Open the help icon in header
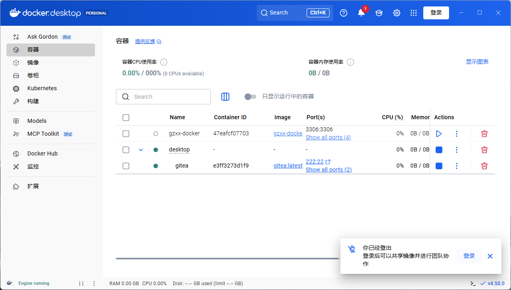Image resolution: width=511 pixels, height=290 pixels. tap(344, 13)
